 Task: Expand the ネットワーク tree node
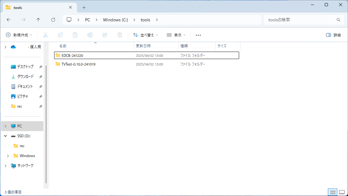(5, 166)
